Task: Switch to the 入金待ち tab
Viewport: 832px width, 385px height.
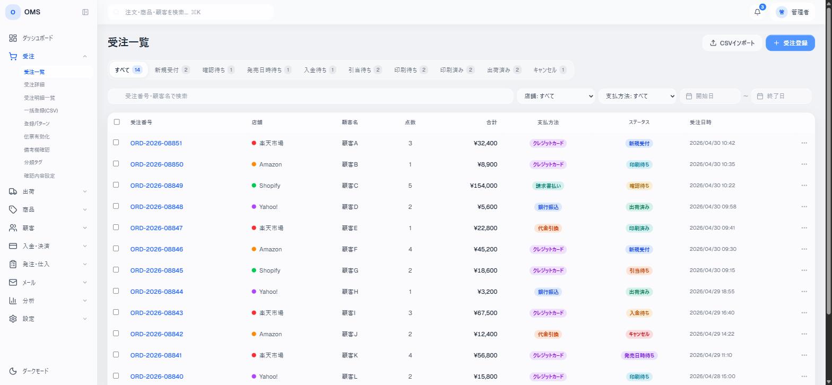Action: click(x=320, y=70)
